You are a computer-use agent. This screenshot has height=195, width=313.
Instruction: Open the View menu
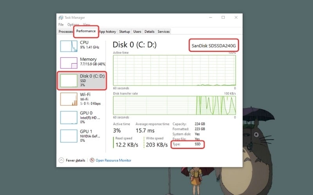pyautogui.click(x=86, y=24)
